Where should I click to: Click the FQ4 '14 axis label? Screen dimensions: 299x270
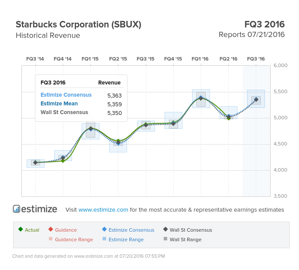tap(62, 59)
